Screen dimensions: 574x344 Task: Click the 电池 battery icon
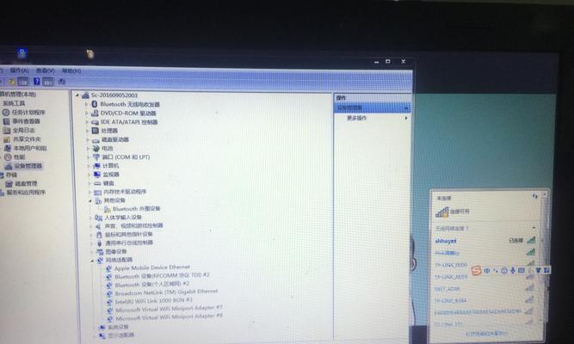(x=96, y=149)
